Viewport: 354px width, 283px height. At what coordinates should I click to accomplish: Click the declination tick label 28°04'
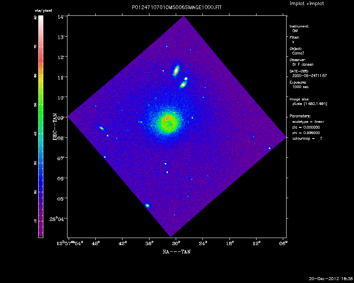pos(57,218)
